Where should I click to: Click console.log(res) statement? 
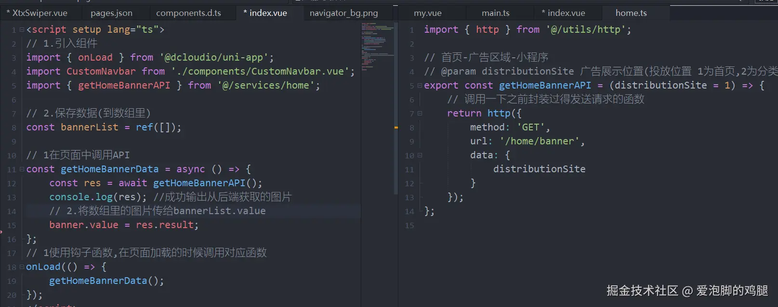98,197
